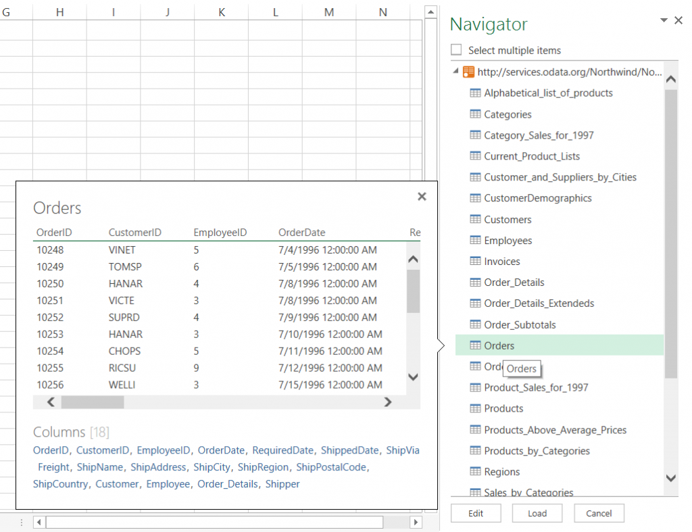Click the Cancel button

[x=599, y=513]
